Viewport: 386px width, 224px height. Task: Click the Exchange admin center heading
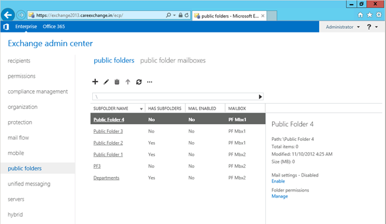[50, 43]
